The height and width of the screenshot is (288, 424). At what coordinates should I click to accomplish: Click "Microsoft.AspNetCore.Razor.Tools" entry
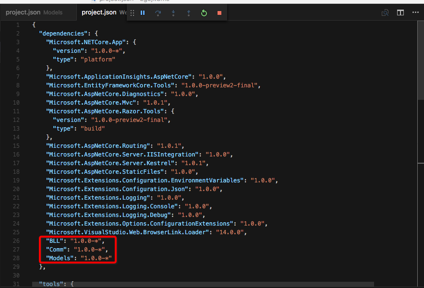pos(105,111)
